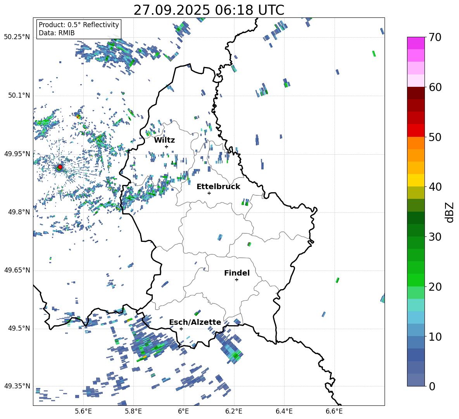
Task: Click the Findel station cross marker
Action: point(236,279)
